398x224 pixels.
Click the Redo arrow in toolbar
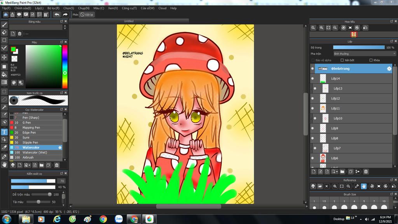pyautogui.click(x=65, y=14)
